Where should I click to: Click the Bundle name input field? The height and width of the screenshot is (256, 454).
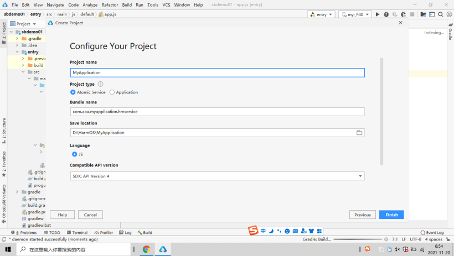click(x=217, y=112)
